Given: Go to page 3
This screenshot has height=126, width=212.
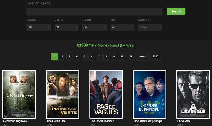Looking at the screenshot, I should [69, 56].
